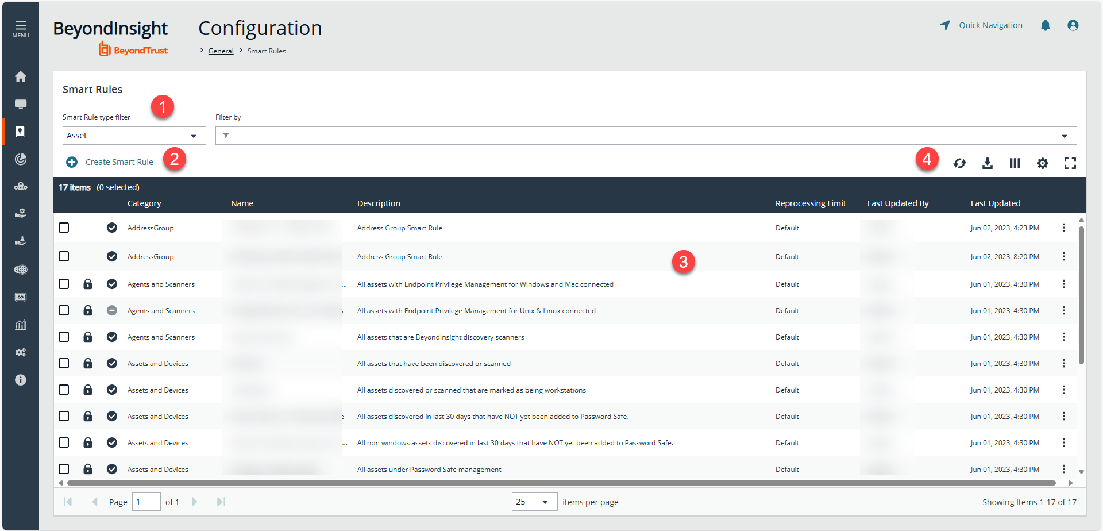Open row menu for workstations rule
Screen dimensions: 1103x531
(x=1064, y=390)
